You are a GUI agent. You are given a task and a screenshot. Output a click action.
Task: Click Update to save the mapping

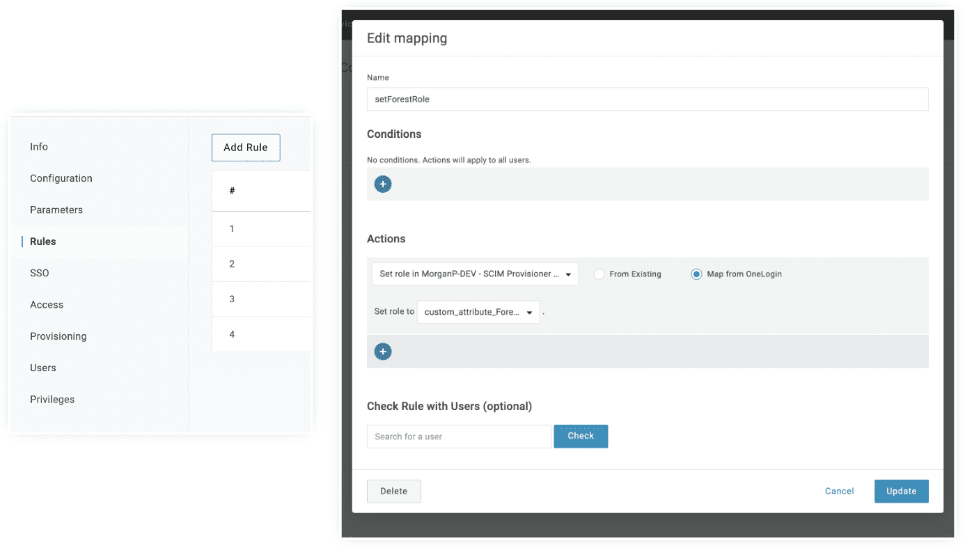901,491
